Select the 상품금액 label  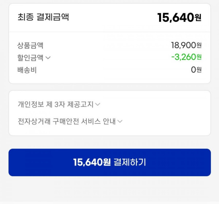(x=30, y=46)
